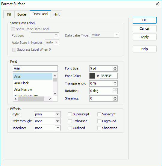162x166 pixels.
Task: Increase Shearing with up arrow
Action: tap(115, 97)
